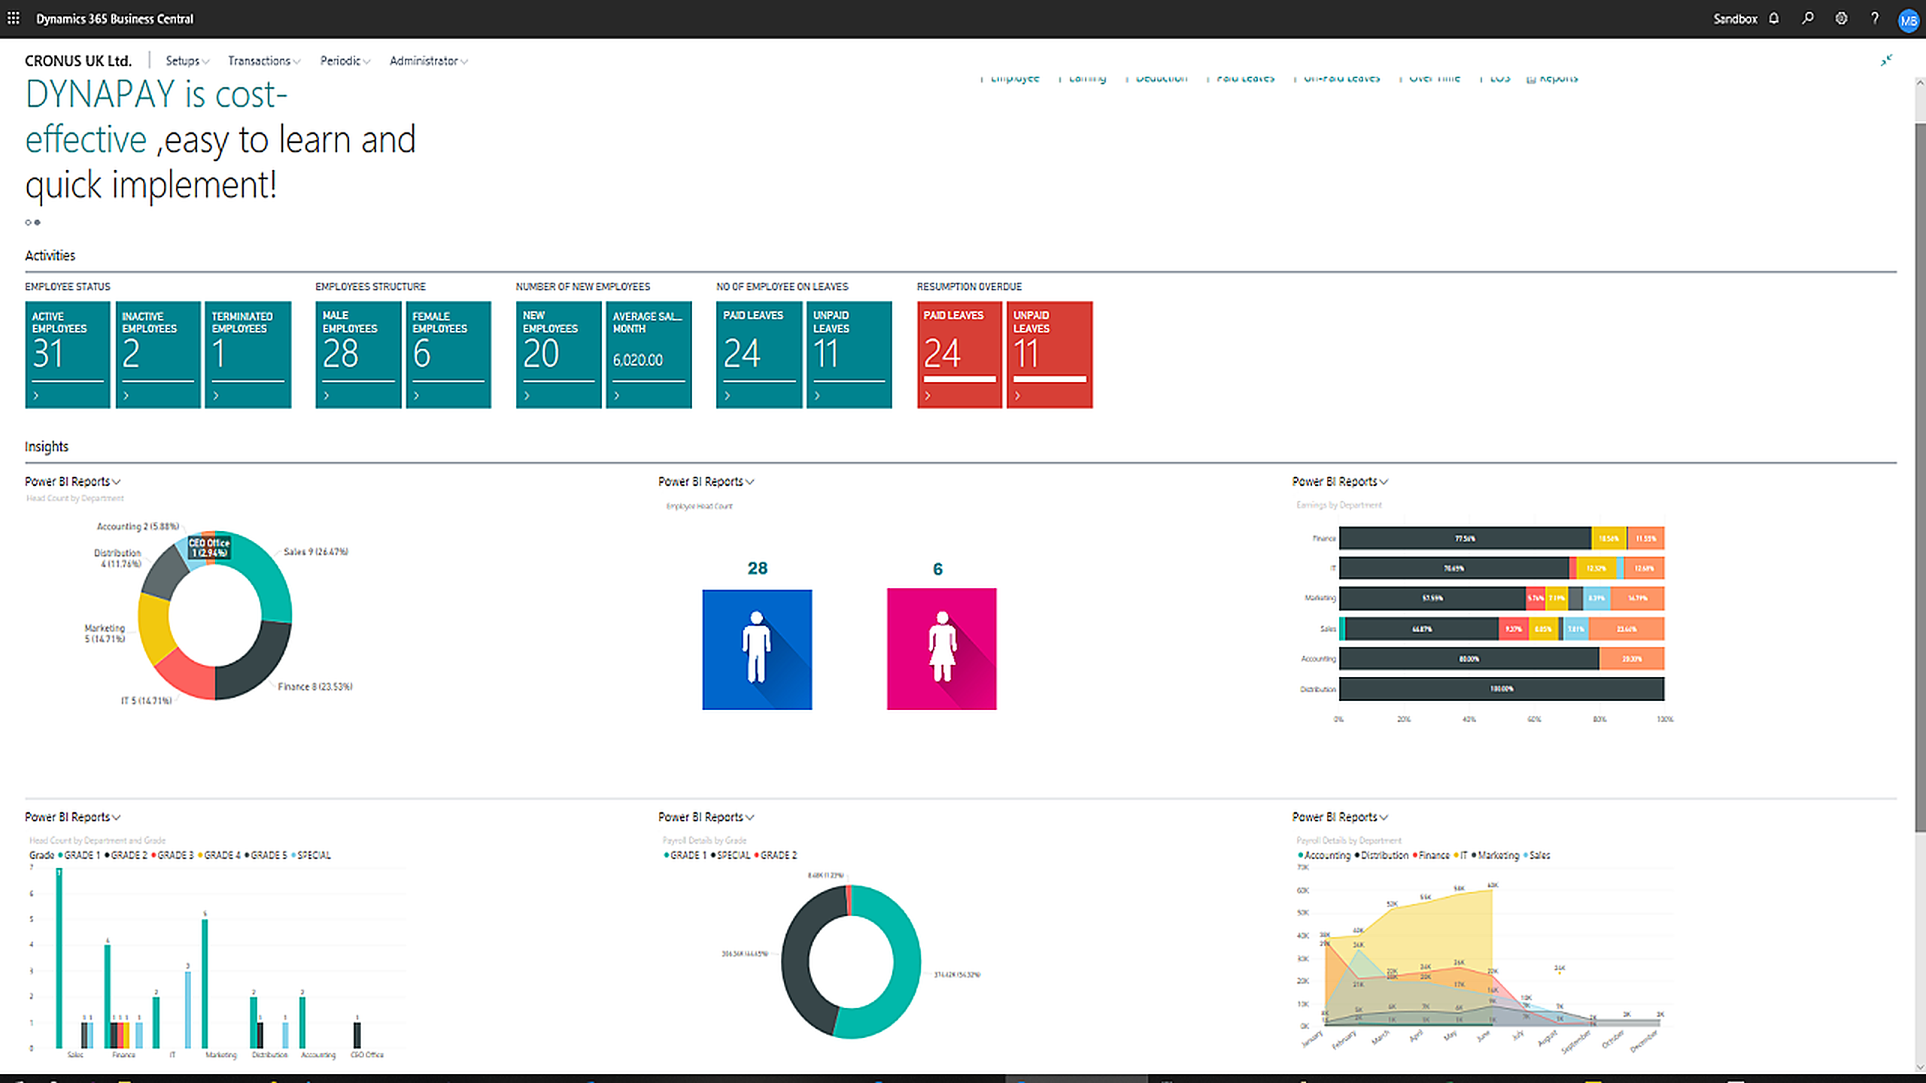1926x1083 pixels.
Task: Expand the Administrator menu
Action: (429, 61)
